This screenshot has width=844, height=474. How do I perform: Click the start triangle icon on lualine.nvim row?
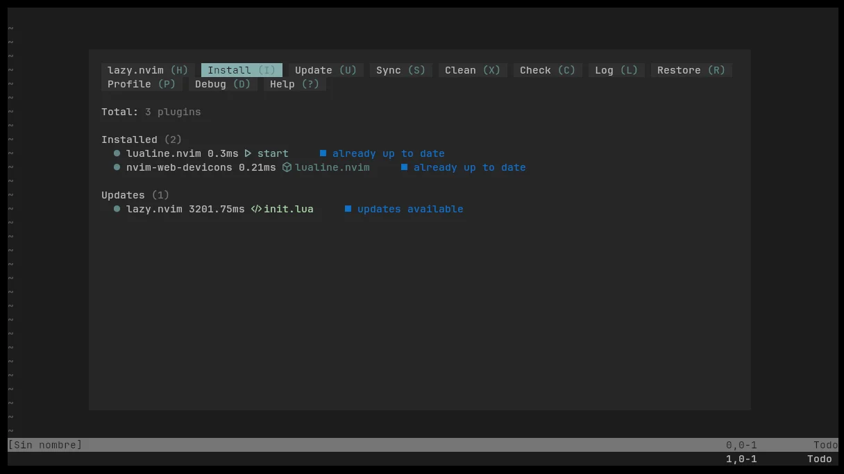[248, 153]
